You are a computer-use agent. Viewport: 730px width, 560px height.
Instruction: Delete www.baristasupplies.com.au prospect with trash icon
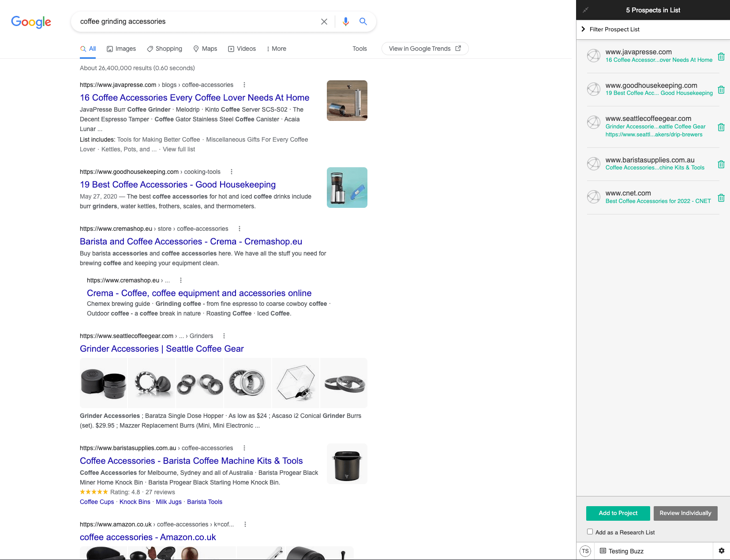coord(721,164)
